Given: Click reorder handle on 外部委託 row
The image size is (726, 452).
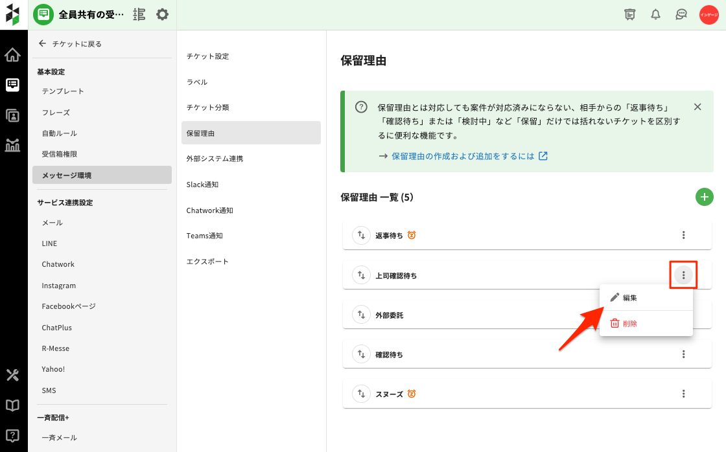Looking at the screenshot, I should pos(360,315).
